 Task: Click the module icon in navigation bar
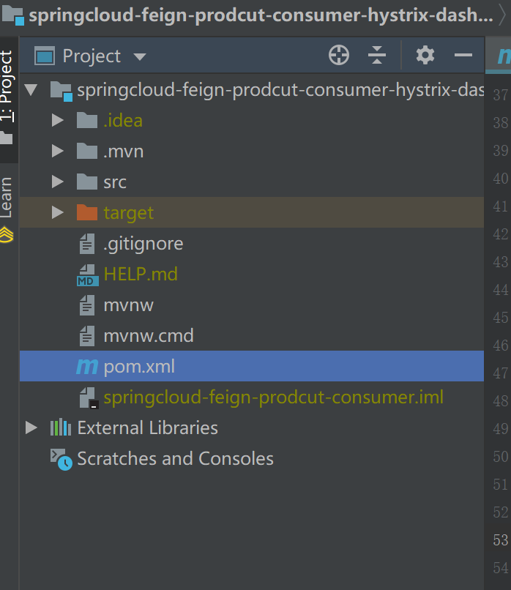pyautogui.click(x=13, y=16)
